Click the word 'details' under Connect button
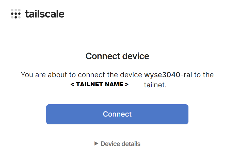This screenshot has width=240, height=162. click(131, 144)
